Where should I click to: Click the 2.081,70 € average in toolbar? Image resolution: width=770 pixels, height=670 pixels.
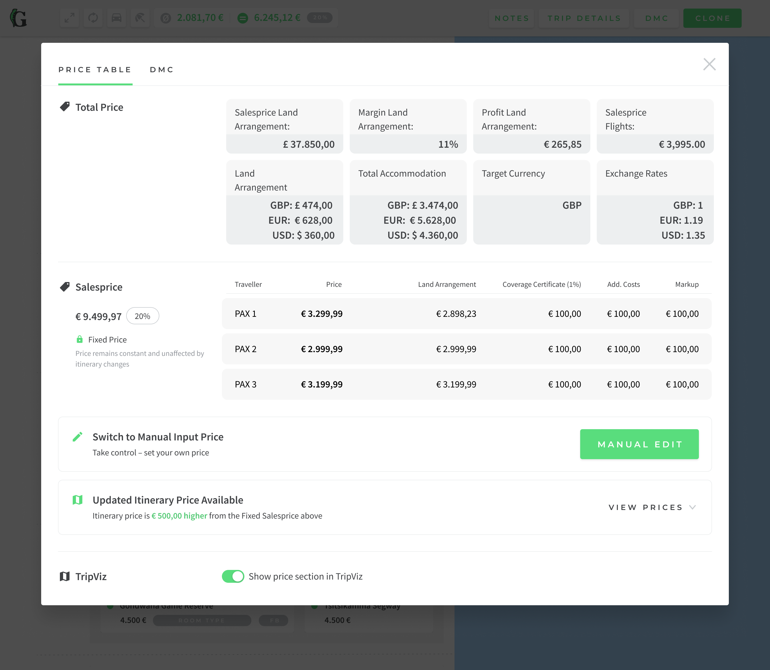pyautogui.click(x=200, y=18)
